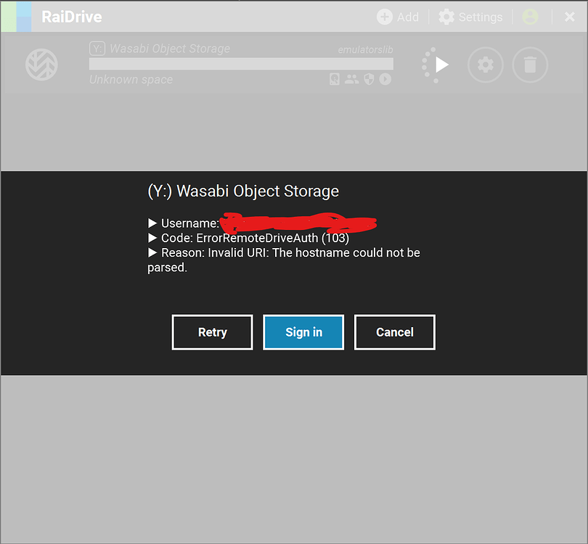Click the Retry button
Viewport: 588px width, 544px height.
click(212, 332)
